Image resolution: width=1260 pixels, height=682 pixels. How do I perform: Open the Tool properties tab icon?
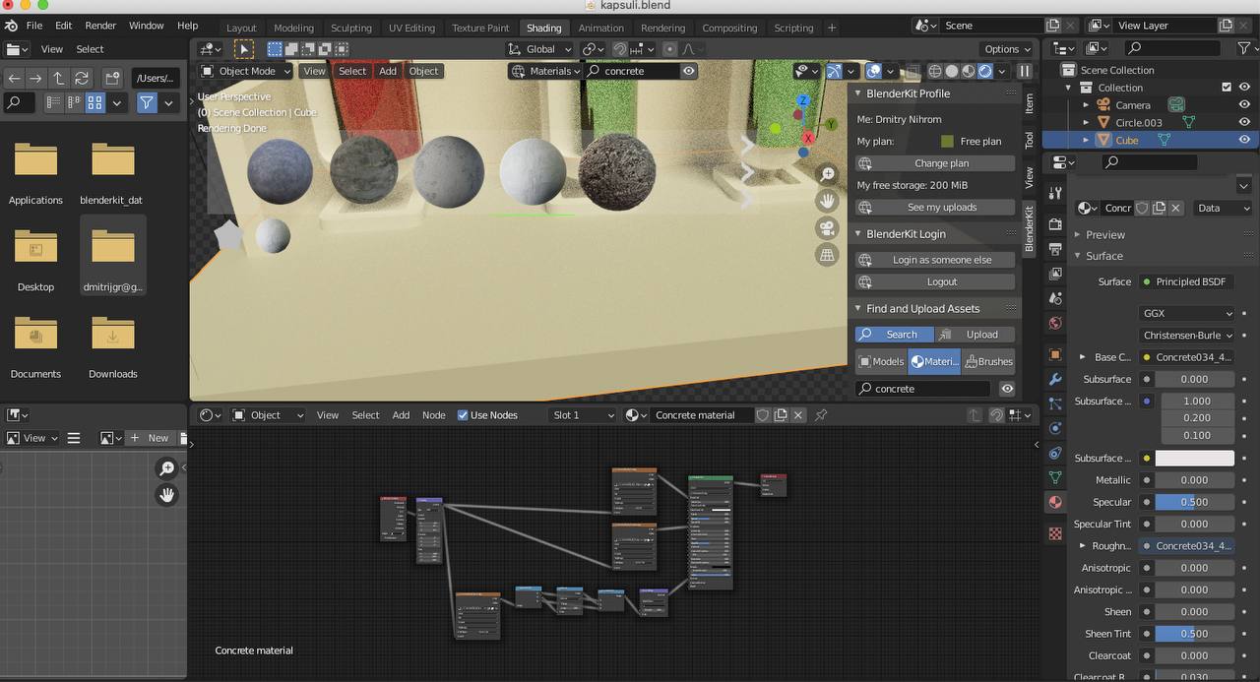coord(1055,193)
